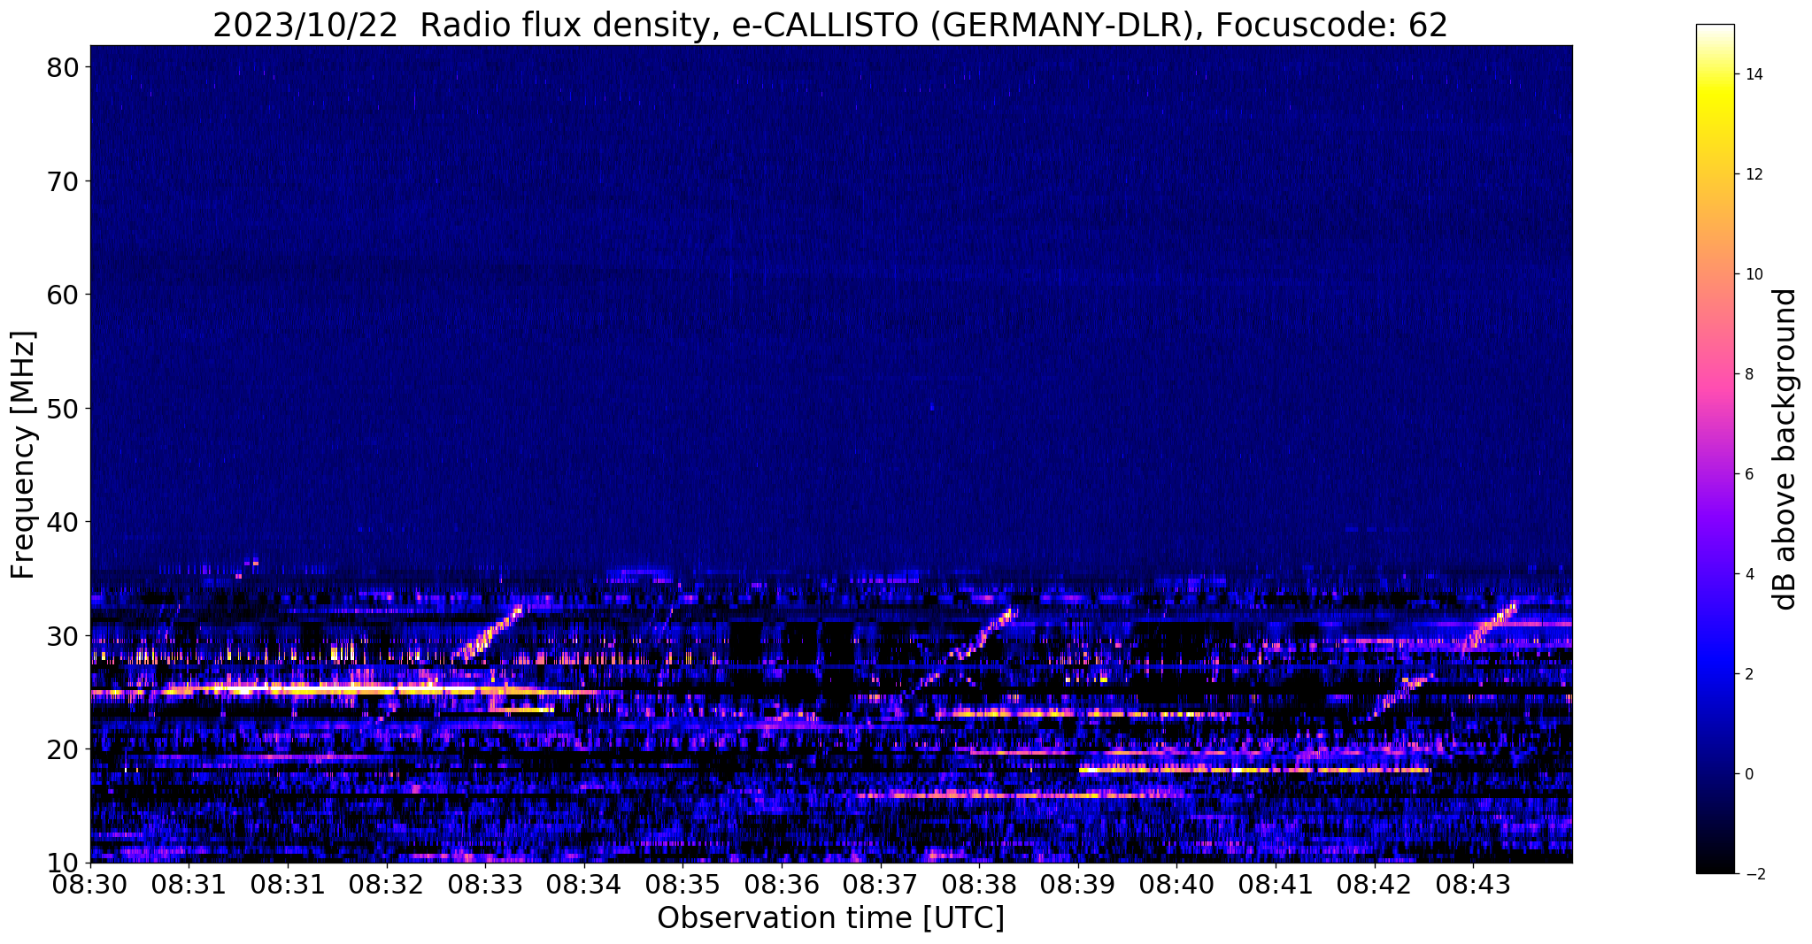Click the 08:43 time tick label

(1474, 884)
